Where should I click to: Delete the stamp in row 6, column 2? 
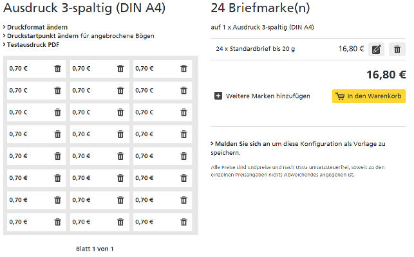tap(120, 178)
